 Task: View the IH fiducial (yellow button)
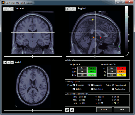point(121,75)
